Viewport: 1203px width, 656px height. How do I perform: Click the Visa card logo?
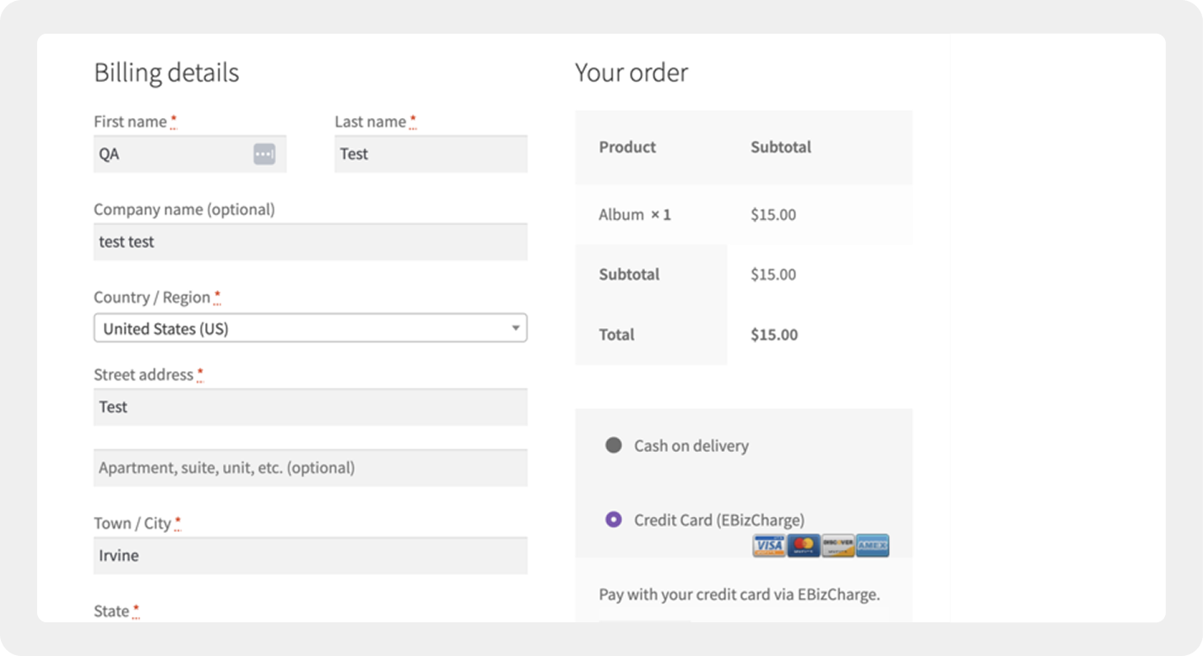point(769,546)
